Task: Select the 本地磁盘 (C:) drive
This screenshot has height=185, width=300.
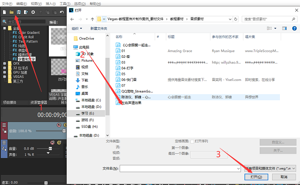Action: click(88, 100)
